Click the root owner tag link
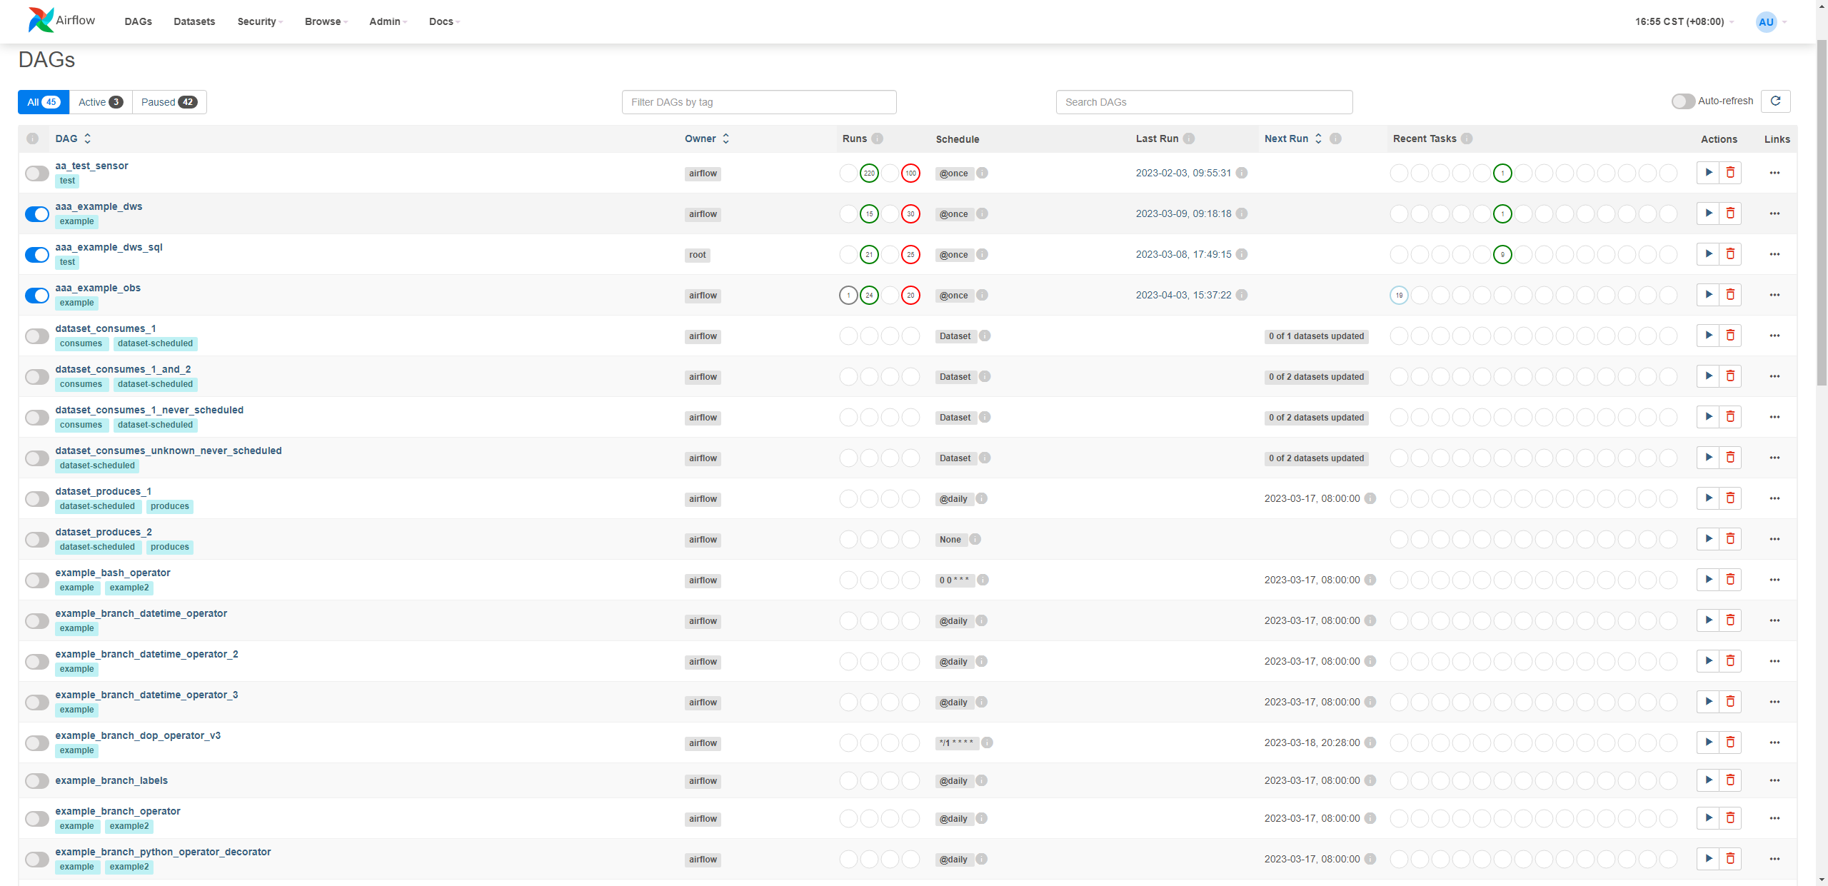1828x886 pixels. [697, 255]
